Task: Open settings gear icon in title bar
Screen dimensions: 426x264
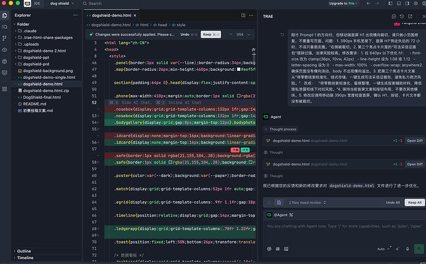Action: pyautogui.click(x=416, y=4)
